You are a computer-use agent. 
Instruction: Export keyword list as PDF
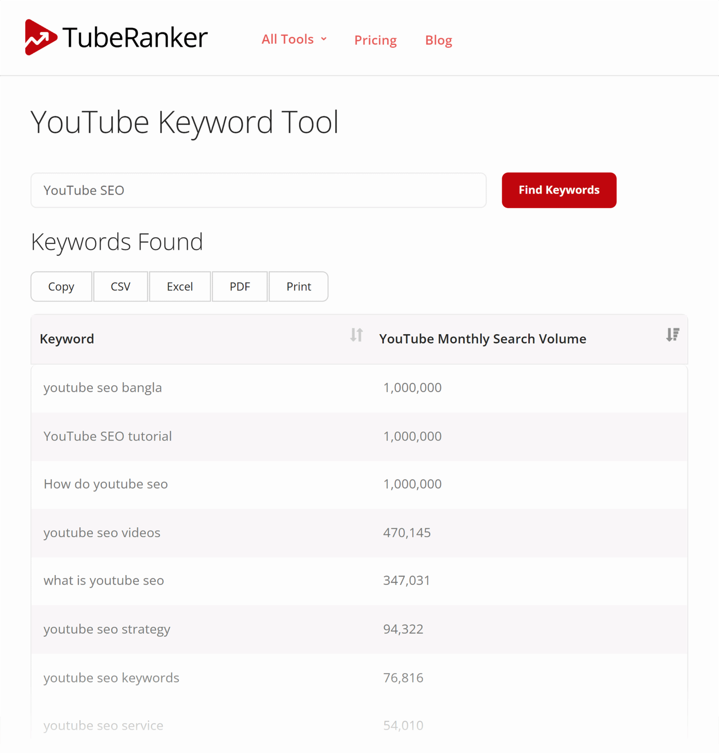[239, 286]
